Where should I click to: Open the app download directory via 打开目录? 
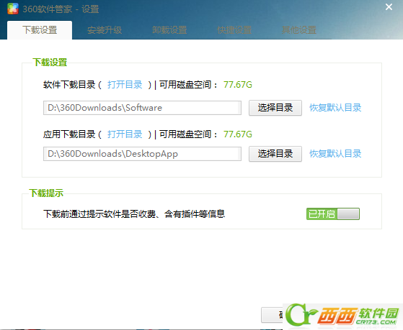(x=125, y=134)
